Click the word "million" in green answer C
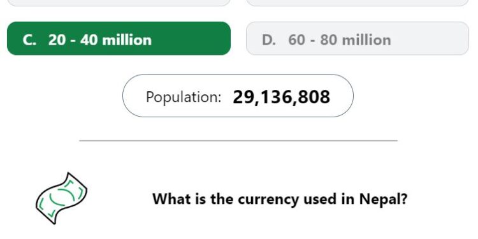Screen dimensions: 478x239 127,40
